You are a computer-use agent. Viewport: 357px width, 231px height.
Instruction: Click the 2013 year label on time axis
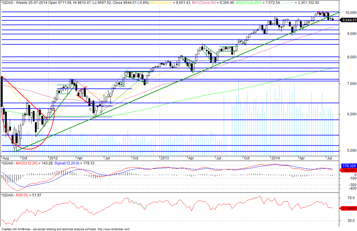coord(164,158)
